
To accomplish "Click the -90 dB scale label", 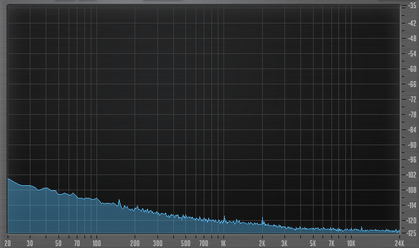I will 412,145.
